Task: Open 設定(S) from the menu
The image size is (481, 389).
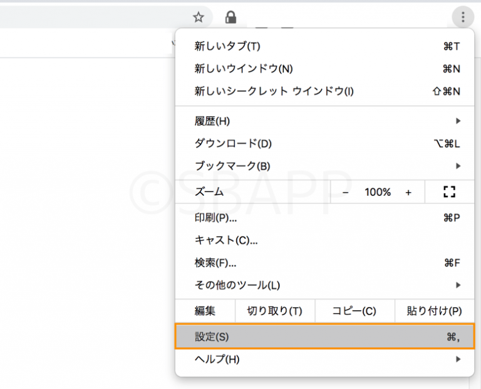Action: pyautogui.click(x=324, y=337)
